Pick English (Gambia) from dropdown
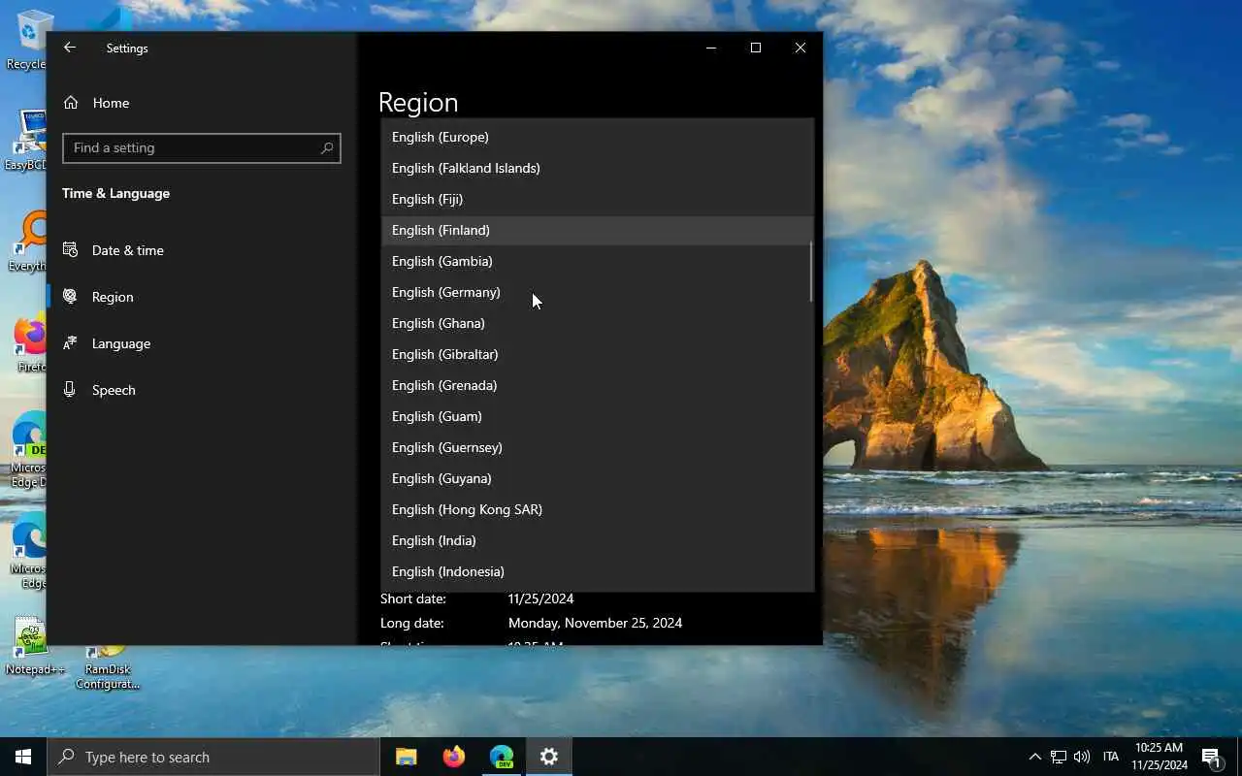The height and width of the screenshot is (776, 1242). pyautogui.click(x=597, y=261)
